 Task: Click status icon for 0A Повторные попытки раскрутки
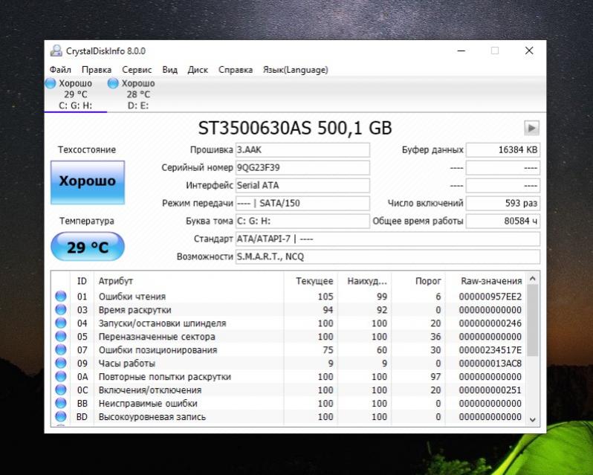[61, 376]
